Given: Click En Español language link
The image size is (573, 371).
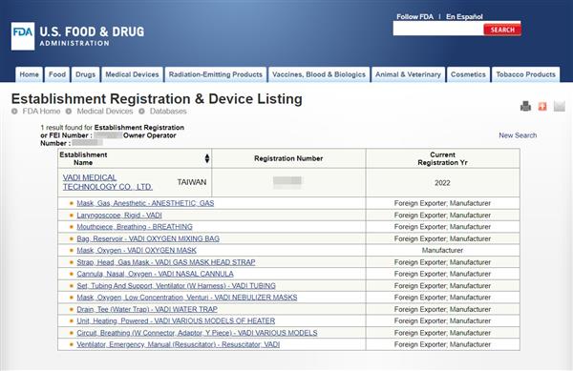Looking at the screenshot, I should click(x=464, y=17).
